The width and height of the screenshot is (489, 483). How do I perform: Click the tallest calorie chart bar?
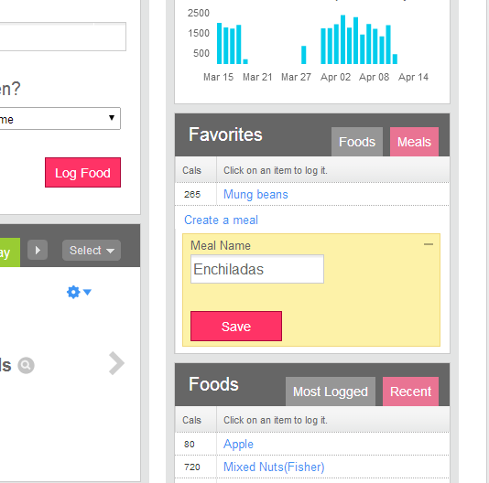[342, 39]
